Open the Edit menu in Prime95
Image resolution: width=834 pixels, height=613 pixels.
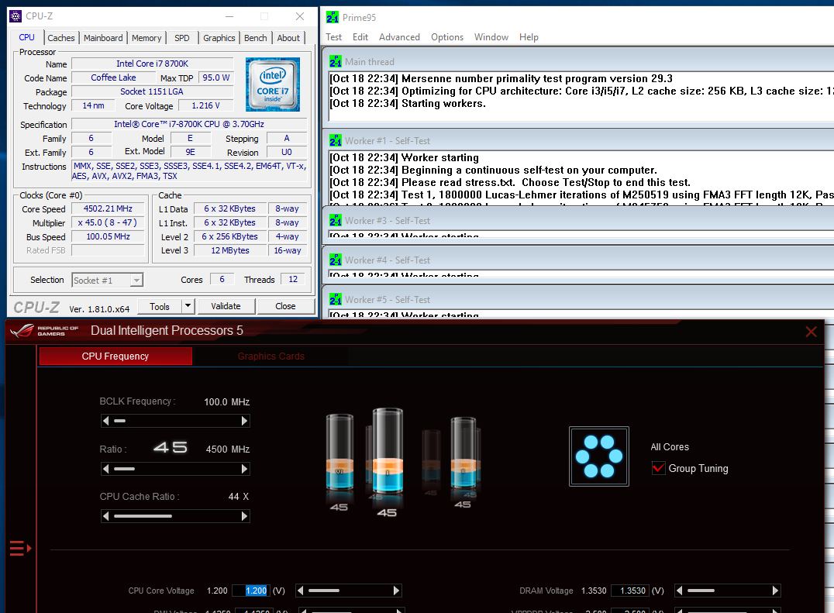pyautogui.click(x=360, y=36)
